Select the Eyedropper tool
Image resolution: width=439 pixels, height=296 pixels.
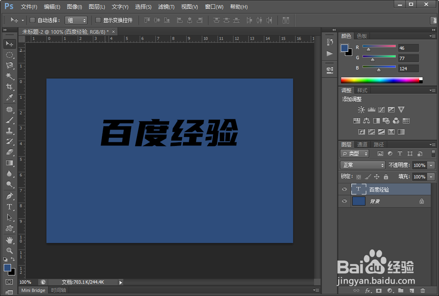tap(9, 97)
